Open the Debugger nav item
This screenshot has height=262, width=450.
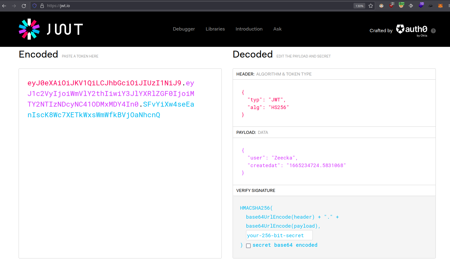(184, 29)
